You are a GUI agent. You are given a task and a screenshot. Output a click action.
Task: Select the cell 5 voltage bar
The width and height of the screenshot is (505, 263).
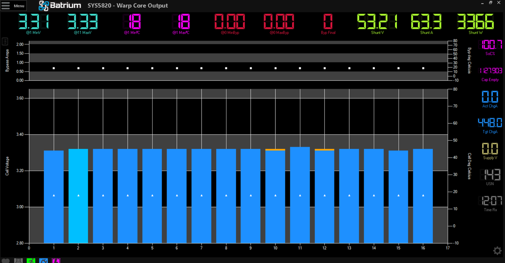[x=152, y=196]
